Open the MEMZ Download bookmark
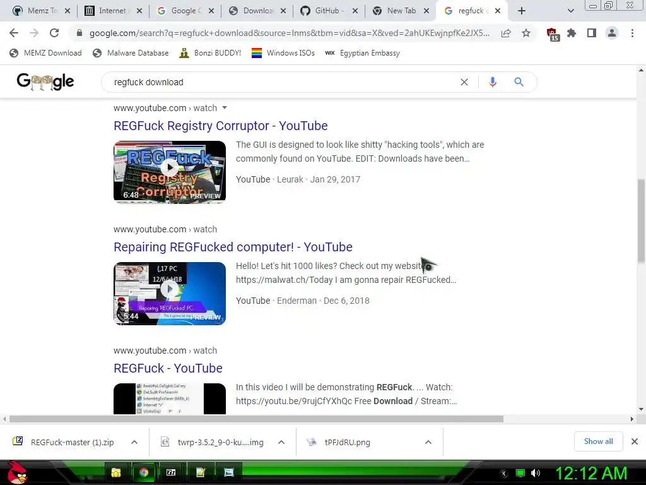This screenshot has width=646, height=485. click(45, 53)
